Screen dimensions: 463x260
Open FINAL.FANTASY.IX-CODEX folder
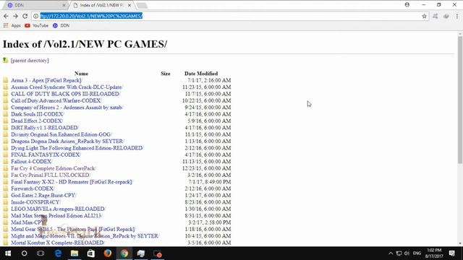(46, 155)
